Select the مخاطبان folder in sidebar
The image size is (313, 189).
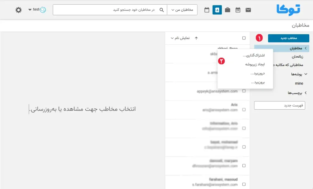point(282,48)
